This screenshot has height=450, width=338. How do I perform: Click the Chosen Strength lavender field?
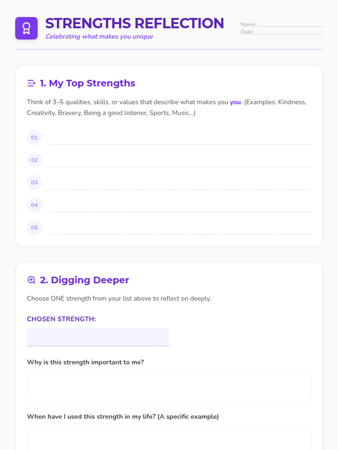pos(98,337)
